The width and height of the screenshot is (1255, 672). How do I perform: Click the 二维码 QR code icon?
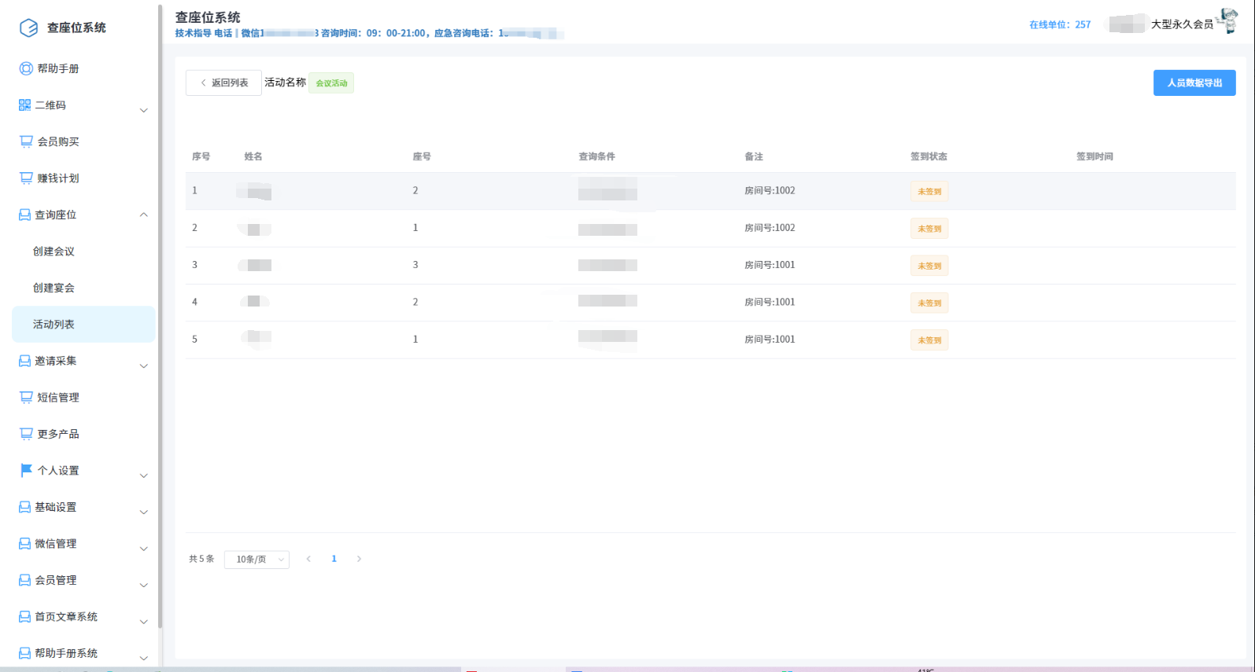click(25, 105)
